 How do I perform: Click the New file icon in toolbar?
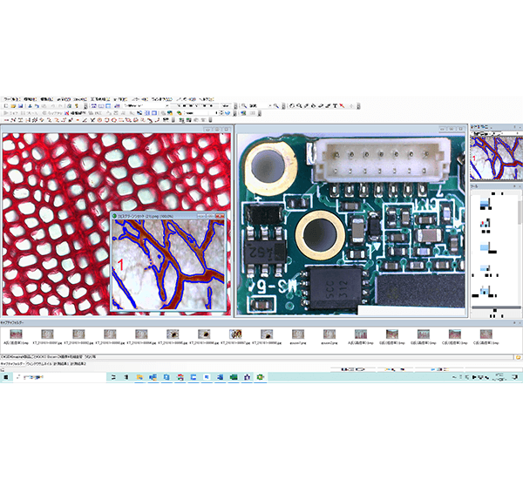[6, 105]
